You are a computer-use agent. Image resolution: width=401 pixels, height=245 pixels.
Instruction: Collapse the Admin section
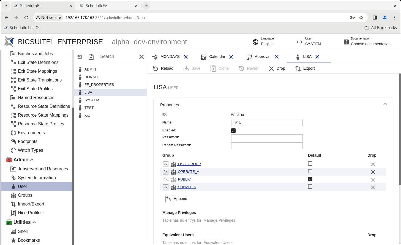[32, 160]
